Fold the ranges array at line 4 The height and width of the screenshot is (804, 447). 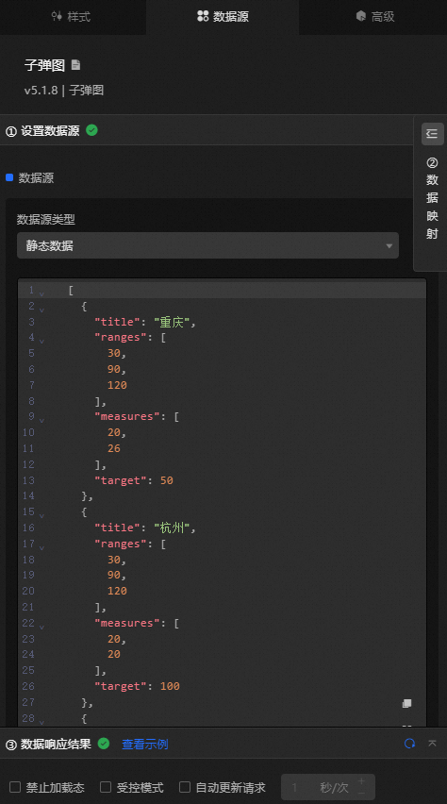[x=42, y=341]
